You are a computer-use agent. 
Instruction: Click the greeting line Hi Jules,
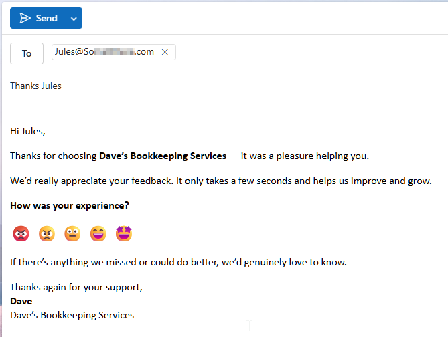click(27, 131)
